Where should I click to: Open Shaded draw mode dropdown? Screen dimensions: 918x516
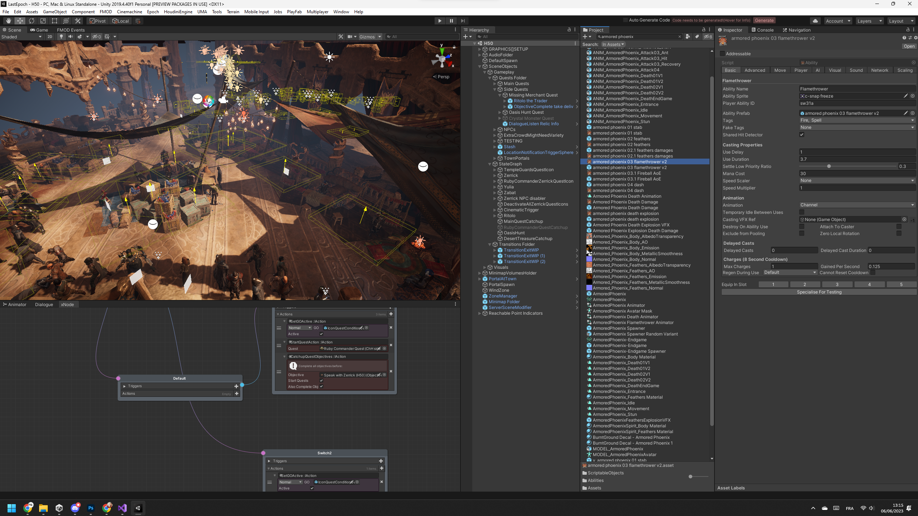[22, 37]
